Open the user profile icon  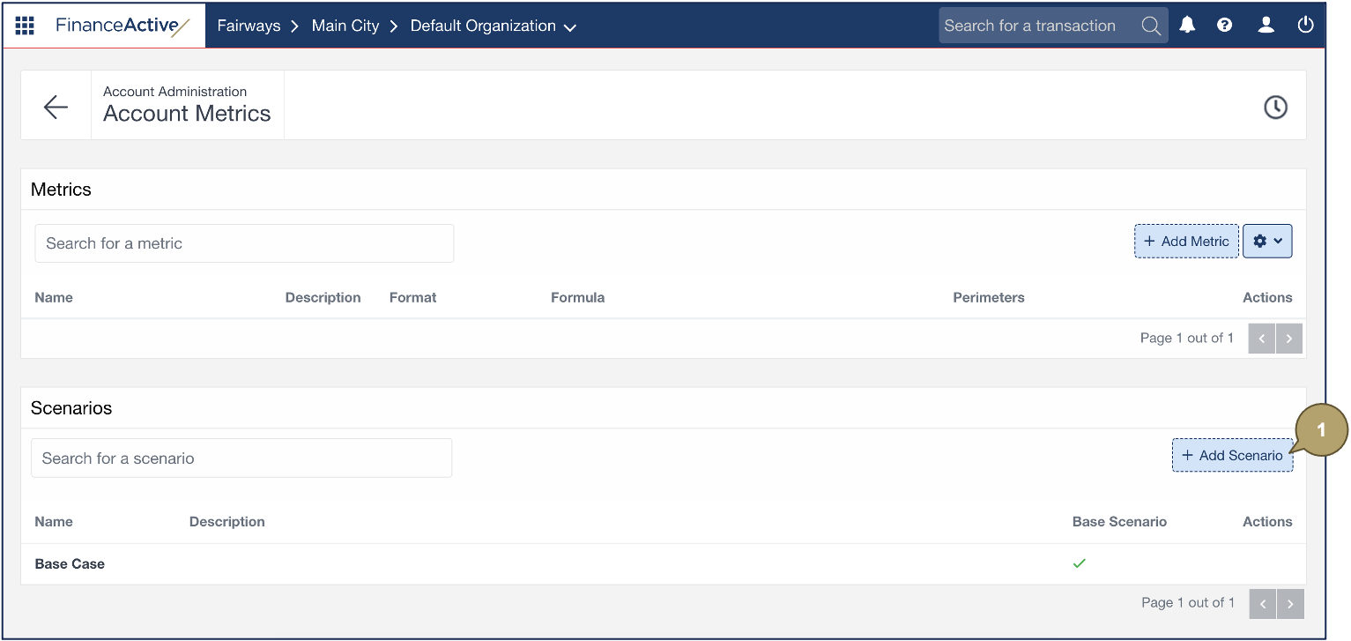pos(1266,26)
